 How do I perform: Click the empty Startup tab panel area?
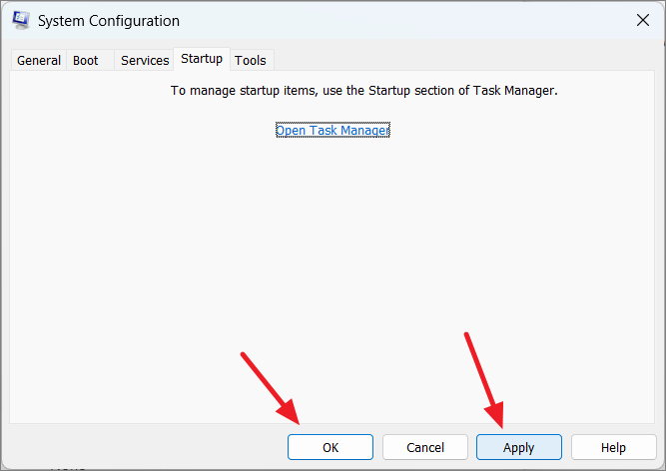(x=332, y=275)
